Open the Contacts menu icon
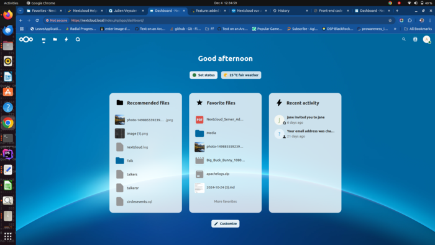 pos(415,39)
